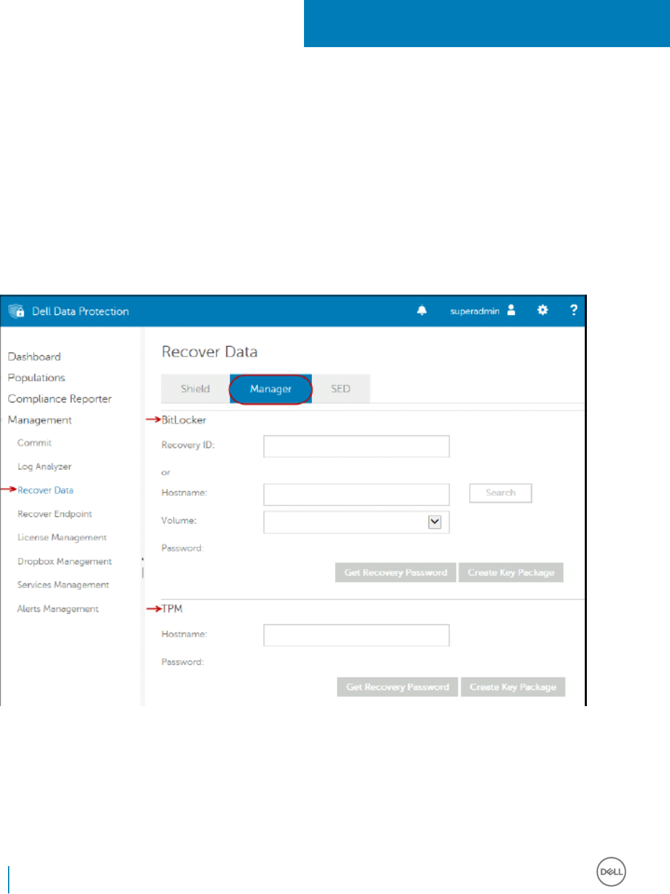This screenshot has height=894, width=670.
Task: Open Compliance Reporter
Action: pos(60,399)
